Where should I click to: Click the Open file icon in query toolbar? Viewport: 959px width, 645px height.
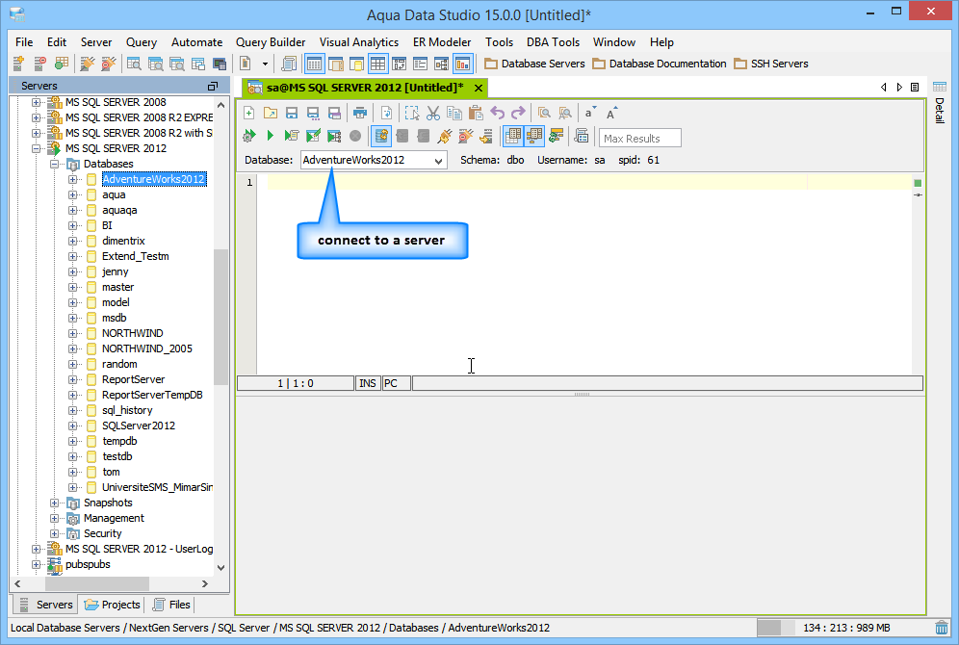[270, 113]
